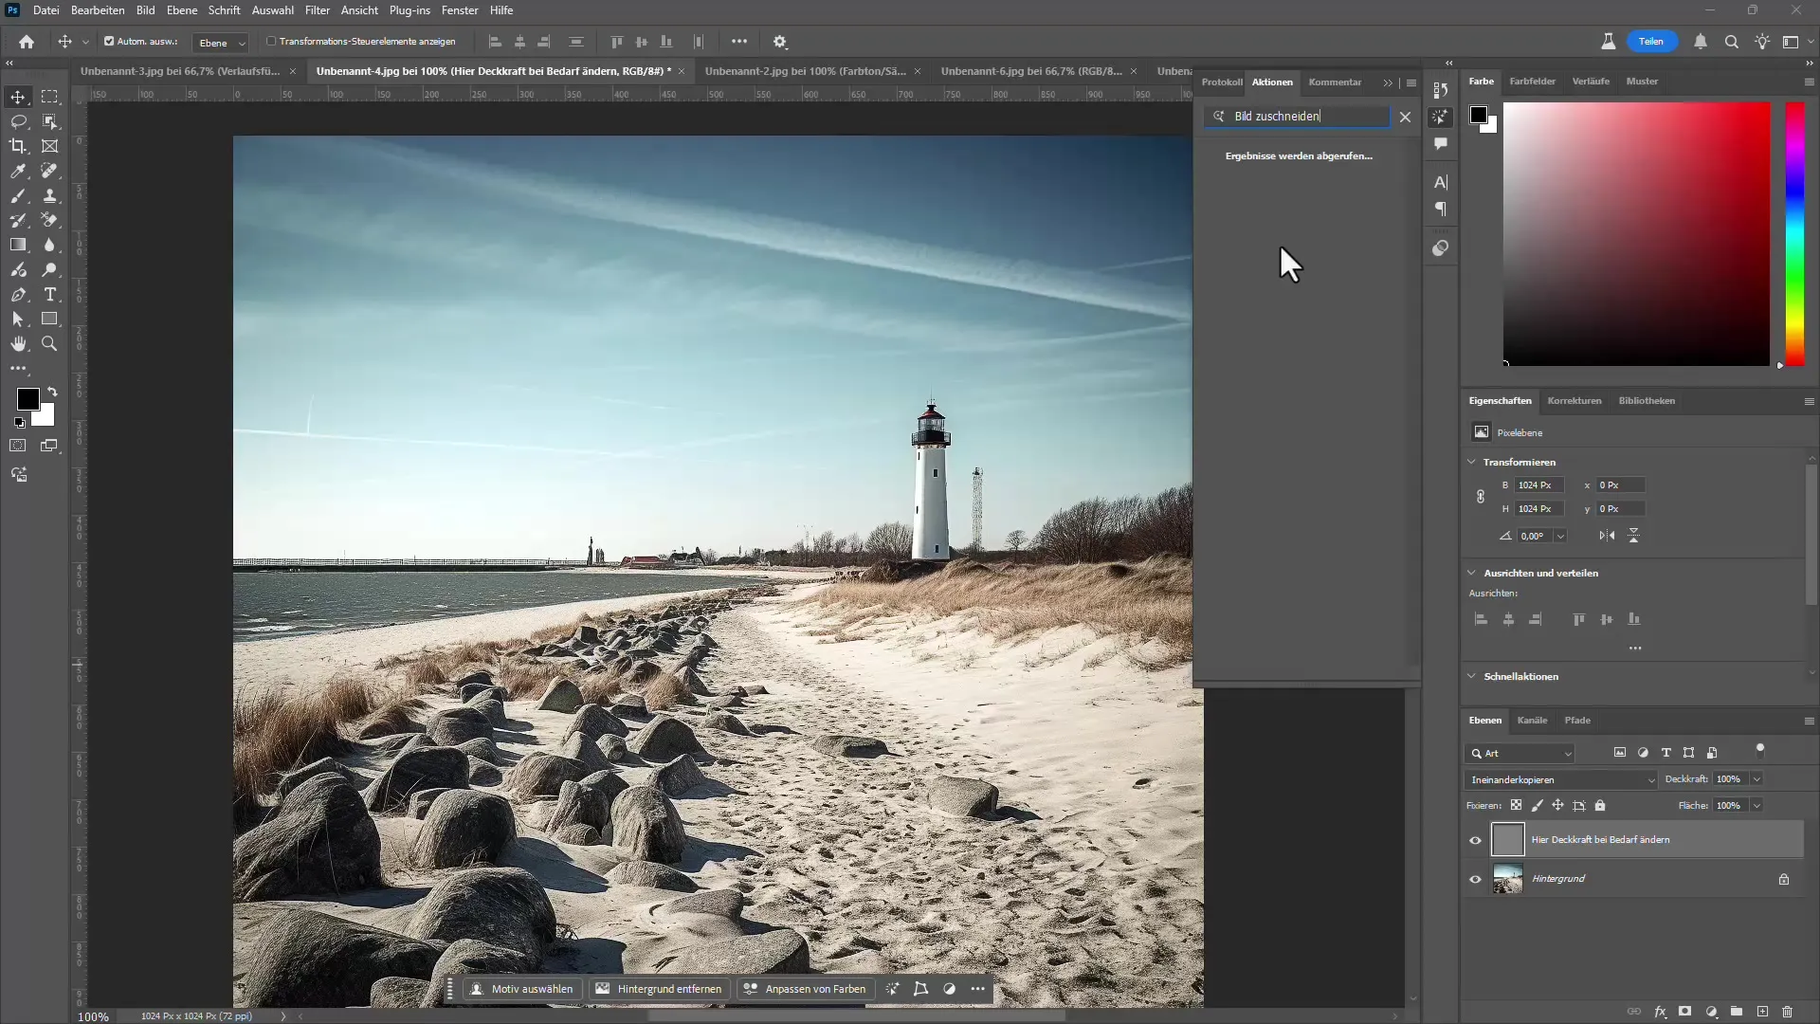Open the Filter menu
This screenshot has width=1820, height=1024.
coord(317,10)
